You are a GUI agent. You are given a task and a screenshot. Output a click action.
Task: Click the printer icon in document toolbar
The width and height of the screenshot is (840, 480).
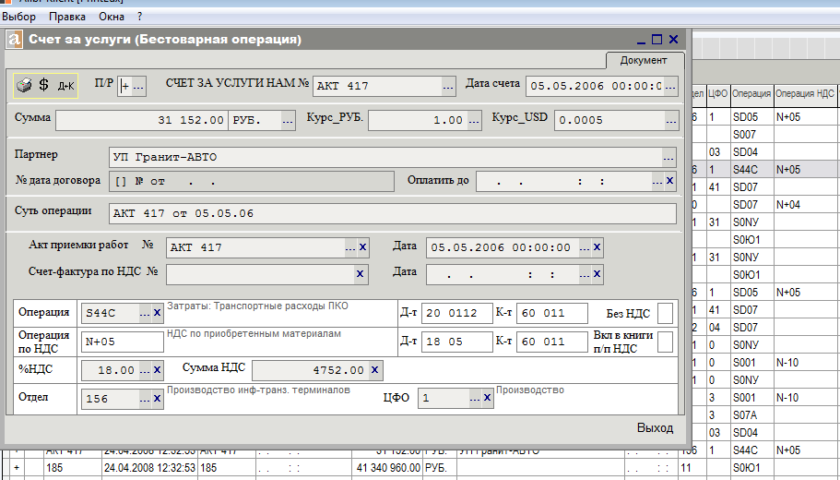click(x=24, y=85)
